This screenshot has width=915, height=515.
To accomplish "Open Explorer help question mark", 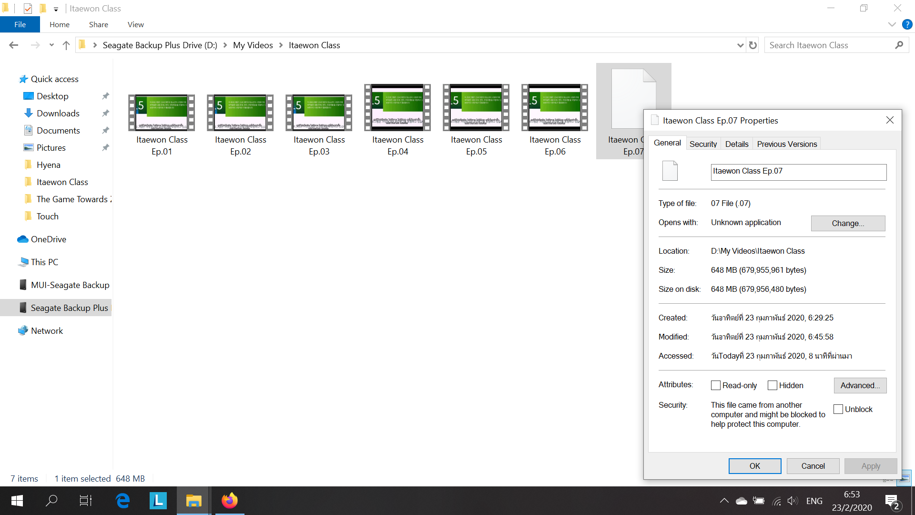I will 907,24.
